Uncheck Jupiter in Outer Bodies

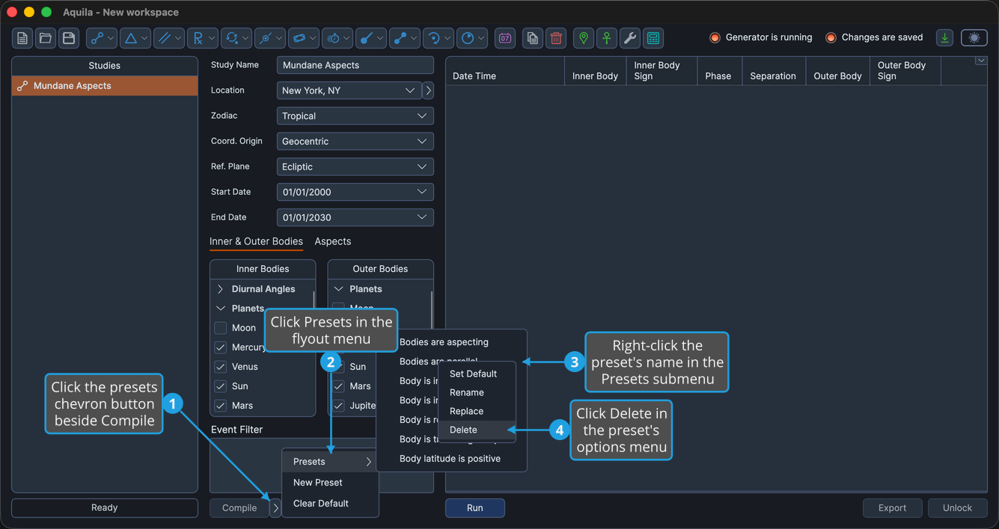pyautogui.click(x=338, y=406)
